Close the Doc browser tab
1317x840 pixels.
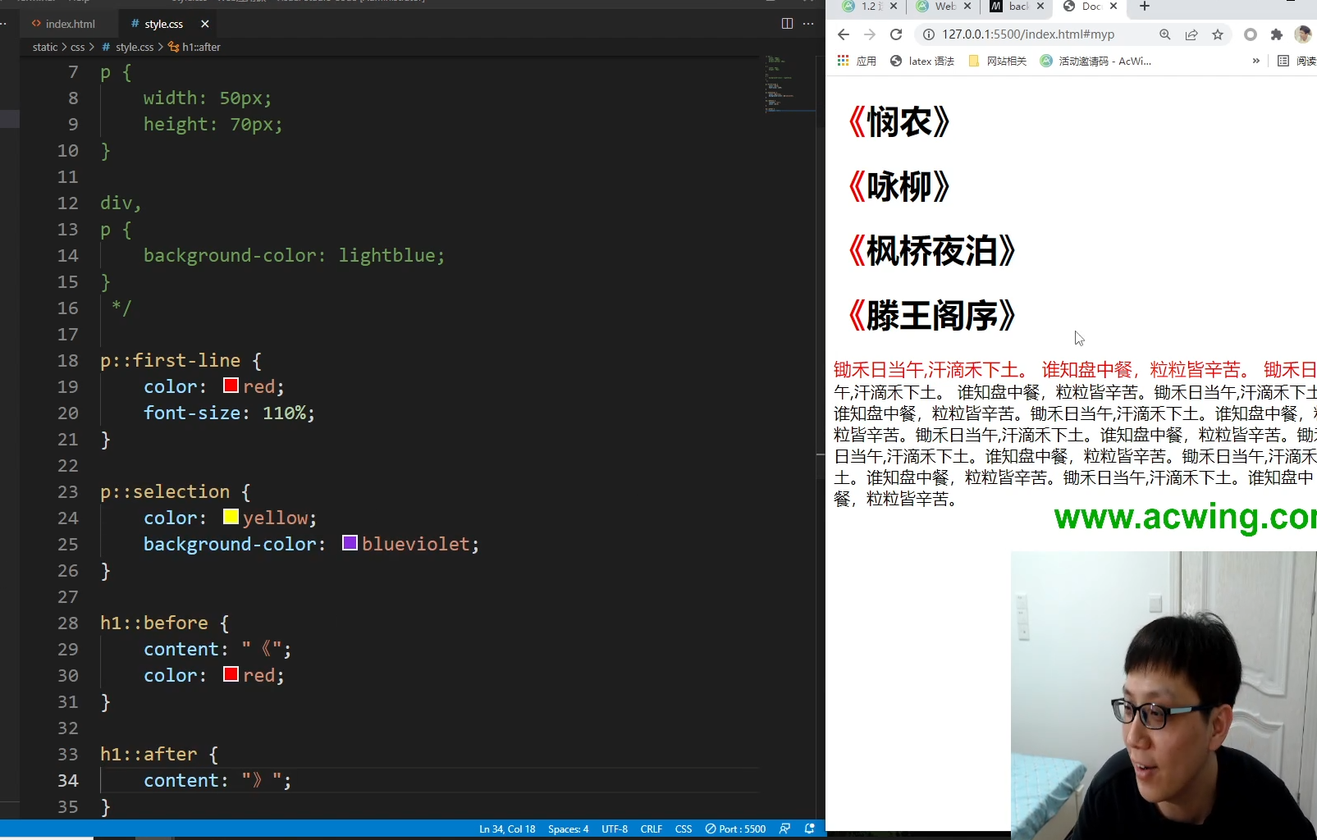point(1114,7)
